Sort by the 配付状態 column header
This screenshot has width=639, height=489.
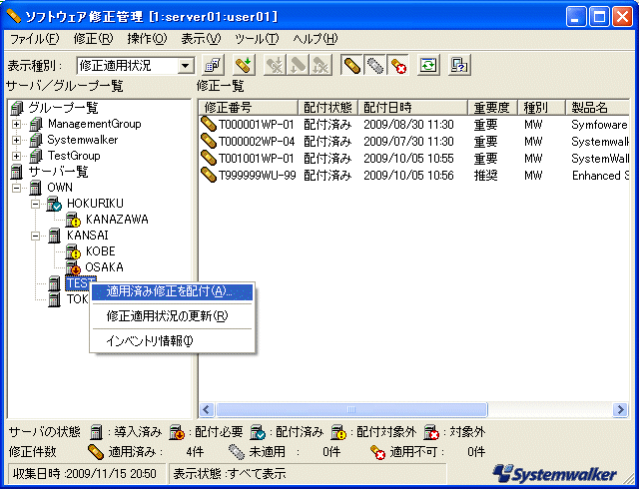coord(328,108)
